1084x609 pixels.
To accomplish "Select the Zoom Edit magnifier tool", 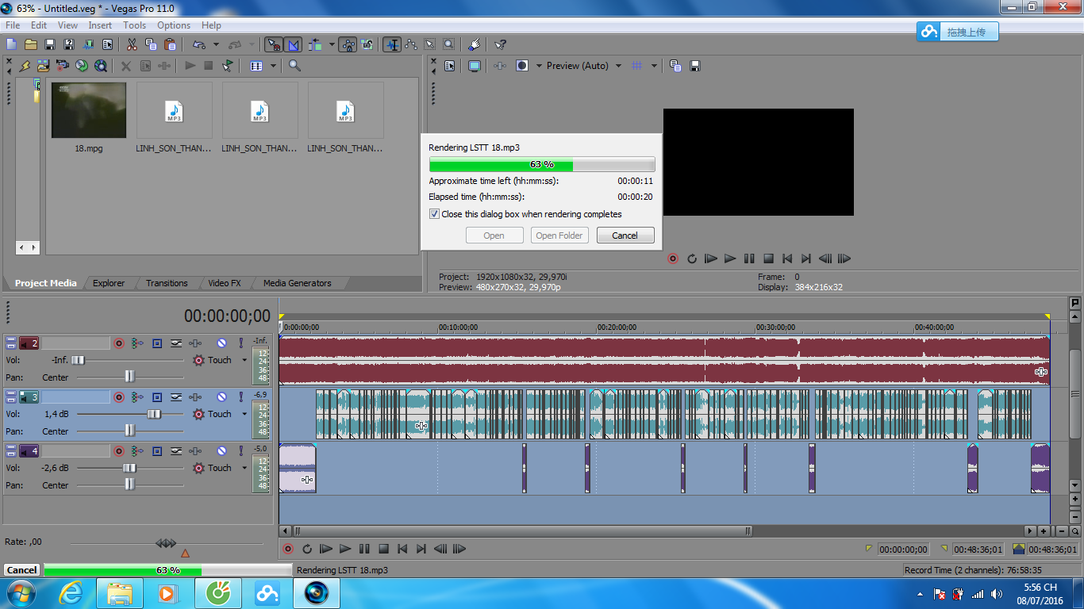I will tap(449, 44).
